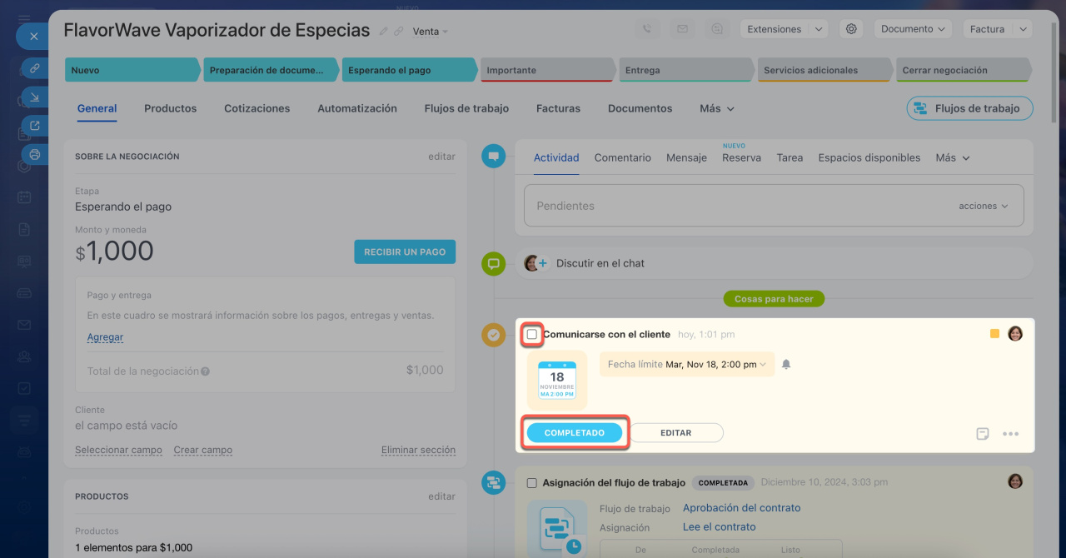Click the bell reminder icon beside deadline
1066x558 pixels.
(786, 364)
